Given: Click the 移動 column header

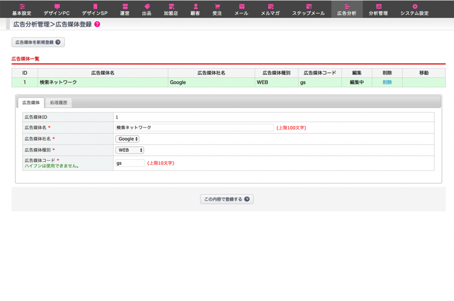Looking at the screenshot, I should pyautogui.click(x=424, y=73).
